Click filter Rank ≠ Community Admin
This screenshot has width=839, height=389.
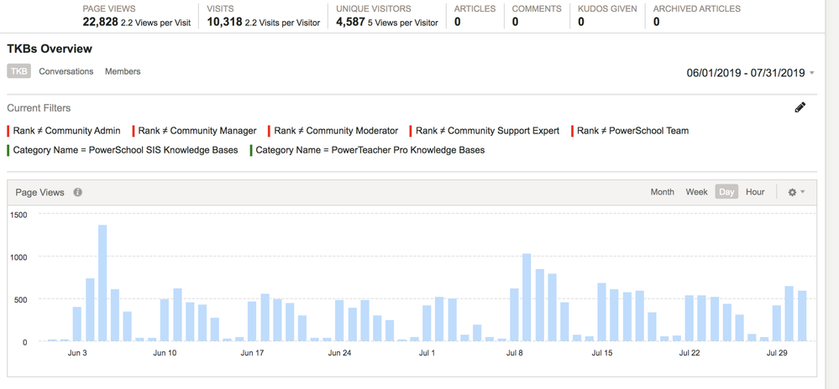[x=64, y=131]
